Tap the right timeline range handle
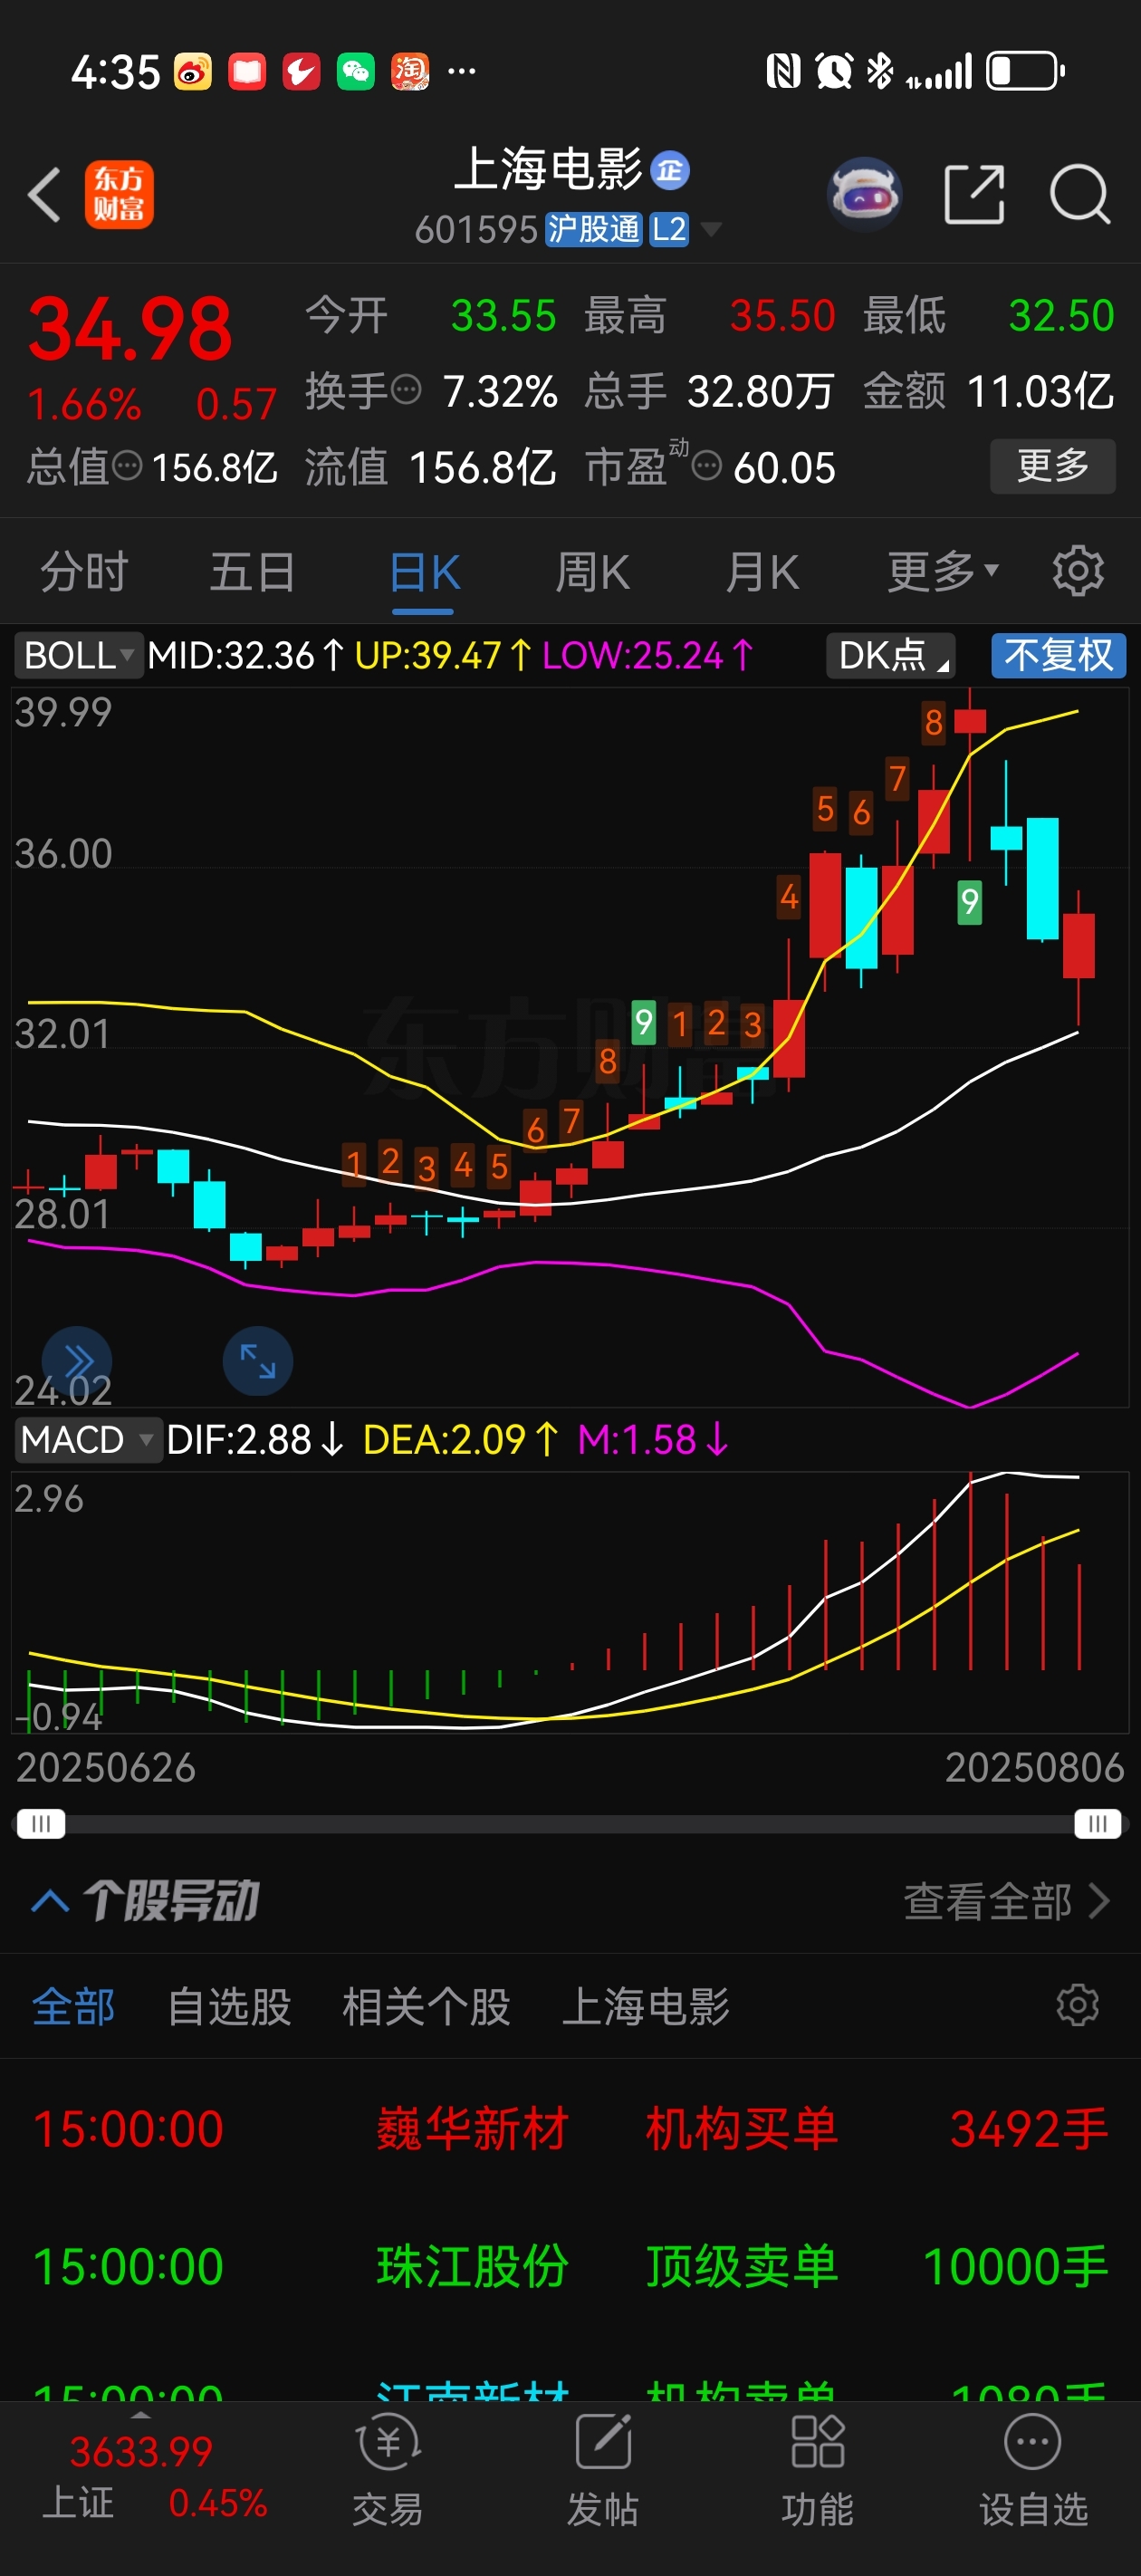 pyautogui.click(x=1098, y=1824)
